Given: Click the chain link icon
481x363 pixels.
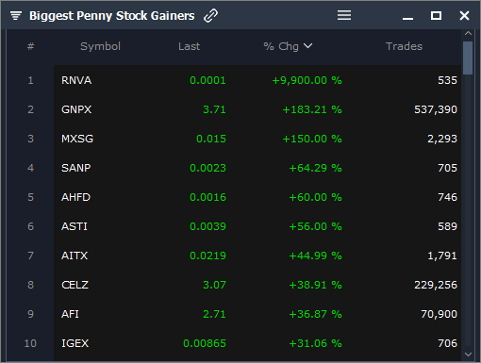Looking at the screenshot, I should pyautogui.click(x=210, y=16).
